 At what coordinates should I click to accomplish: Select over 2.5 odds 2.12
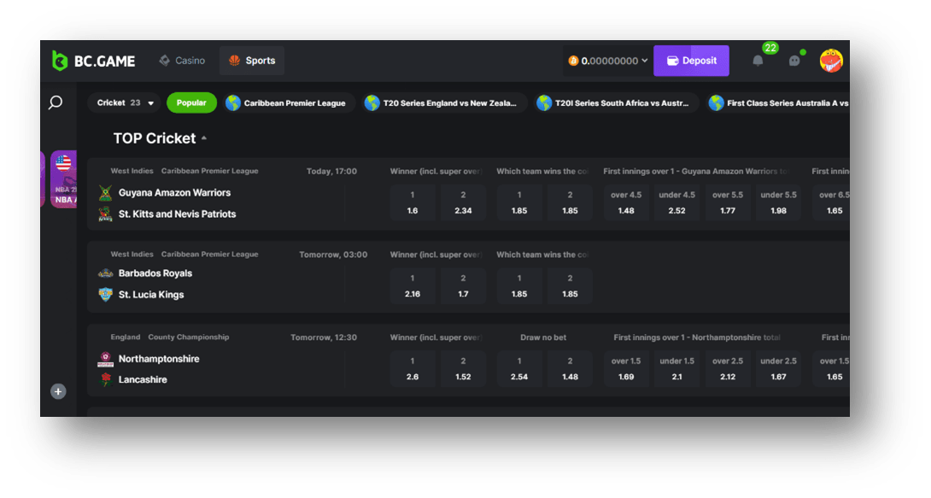(728, 369)
